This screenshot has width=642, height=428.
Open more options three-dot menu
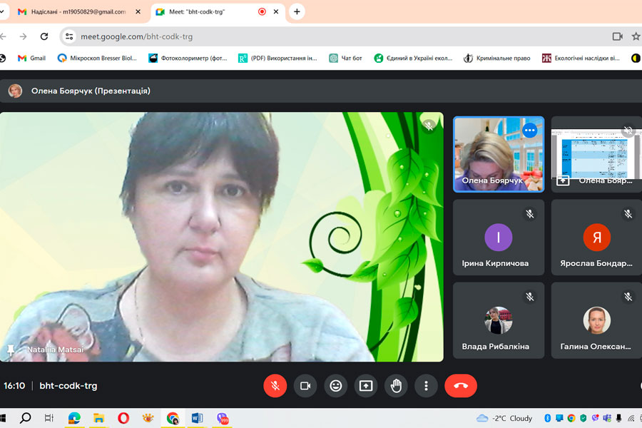[x=427, y=386]
